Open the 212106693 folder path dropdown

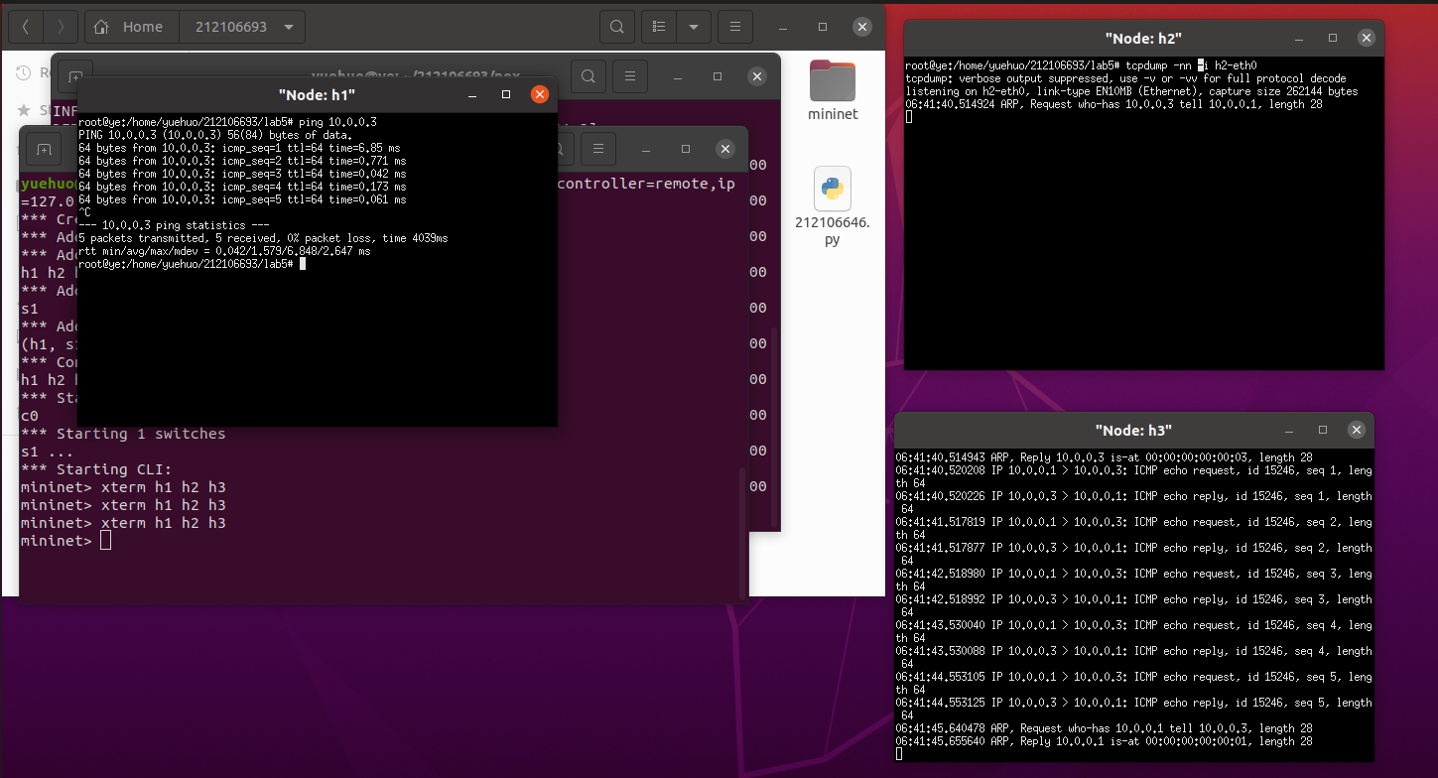point(242,27)
